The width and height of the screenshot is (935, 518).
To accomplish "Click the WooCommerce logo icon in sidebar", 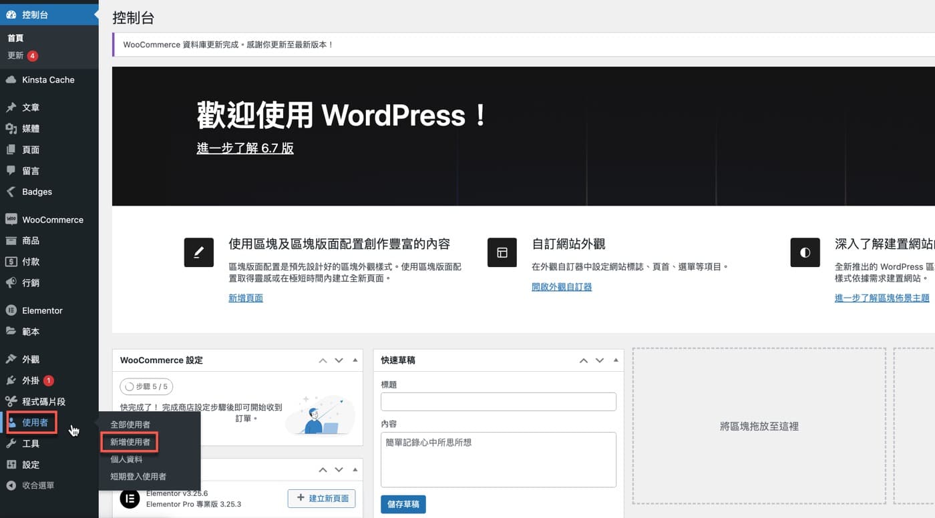I will click(x=11, y=220).
